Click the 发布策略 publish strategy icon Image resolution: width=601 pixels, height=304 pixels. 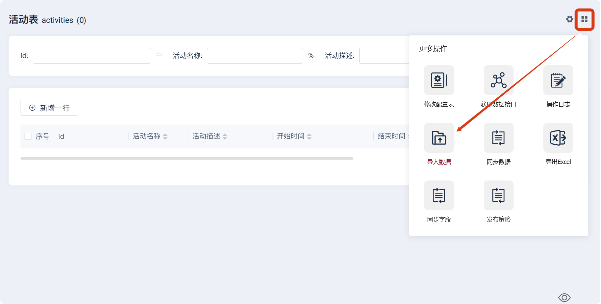(x=498, y=195)
